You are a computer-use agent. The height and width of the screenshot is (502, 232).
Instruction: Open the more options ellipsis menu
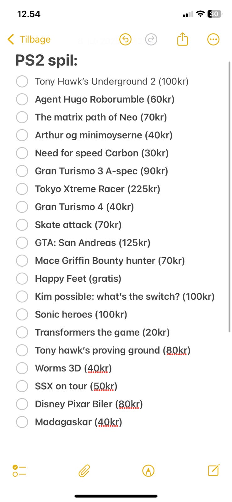pyautogui.click(x=213, y=40)
